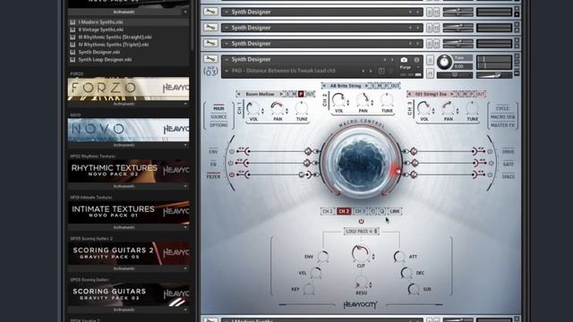Click the KEY tracking knob

309,289
